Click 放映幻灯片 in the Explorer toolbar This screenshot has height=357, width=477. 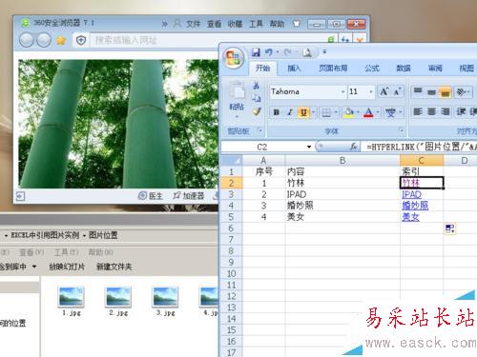[x=67, y=267]
